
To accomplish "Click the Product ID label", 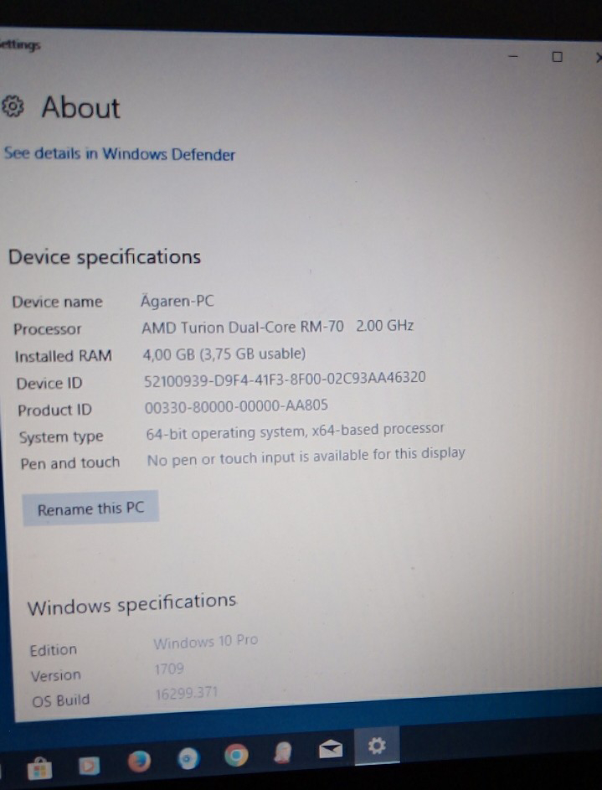I will coord(55,410).
